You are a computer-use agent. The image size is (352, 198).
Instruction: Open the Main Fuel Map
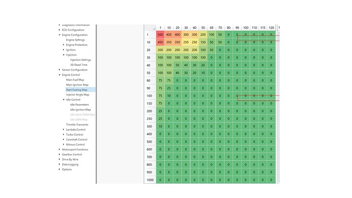coord(75,80)
